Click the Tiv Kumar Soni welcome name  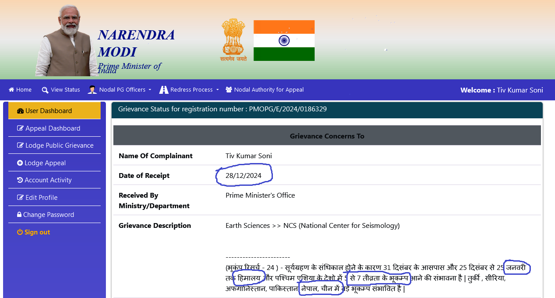pos(520,90)
